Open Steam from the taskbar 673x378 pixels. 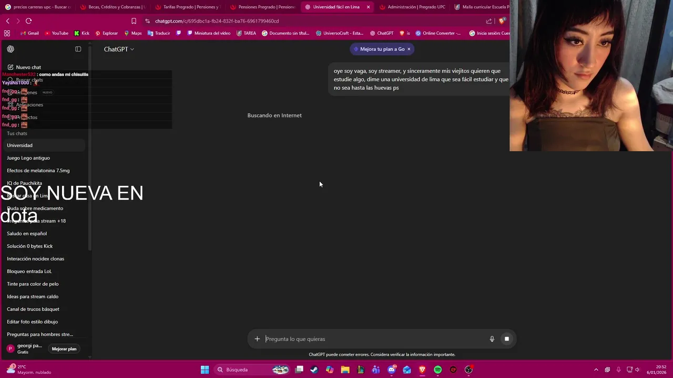coord(314,370)
